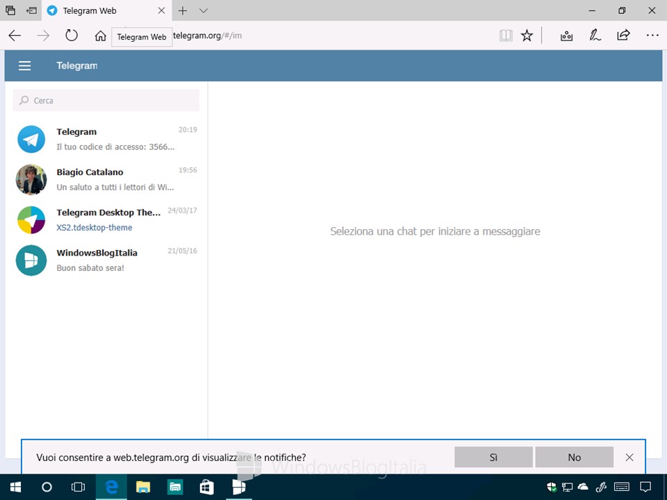The image size is (667, 500).
Task: Click the Telegram header title
Action: pos(77,65)
